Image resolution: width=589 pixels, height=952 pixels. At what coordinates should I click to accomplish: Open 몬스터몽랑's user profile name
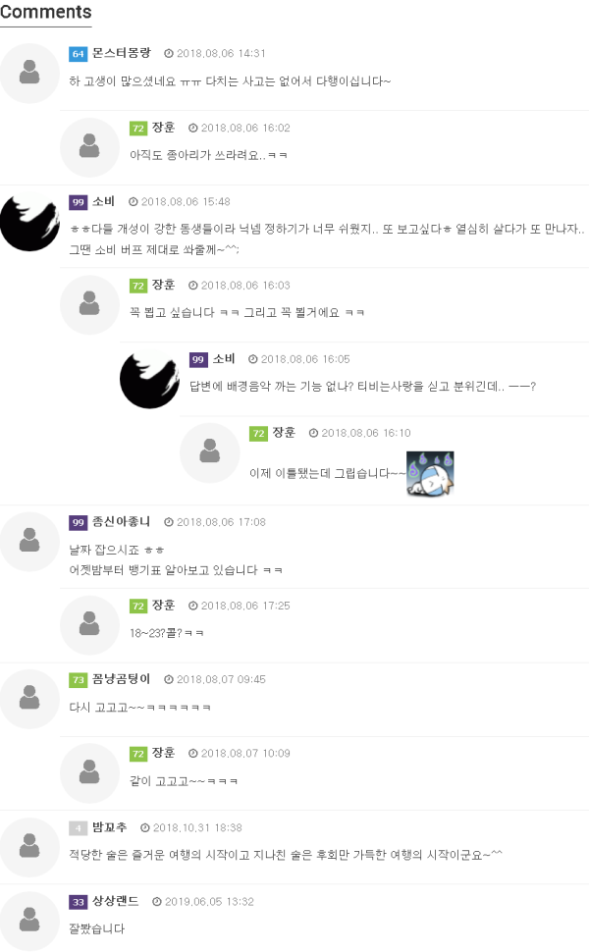click(x=122, y=53)
